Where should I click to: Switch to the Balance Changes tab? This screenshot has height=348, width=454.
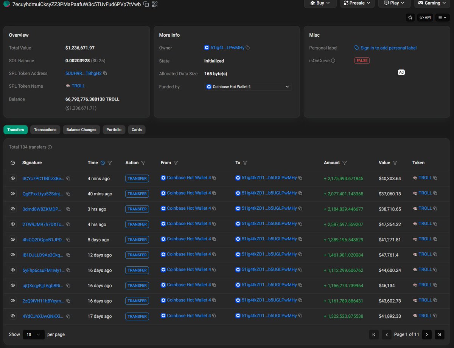pos(81,130)
